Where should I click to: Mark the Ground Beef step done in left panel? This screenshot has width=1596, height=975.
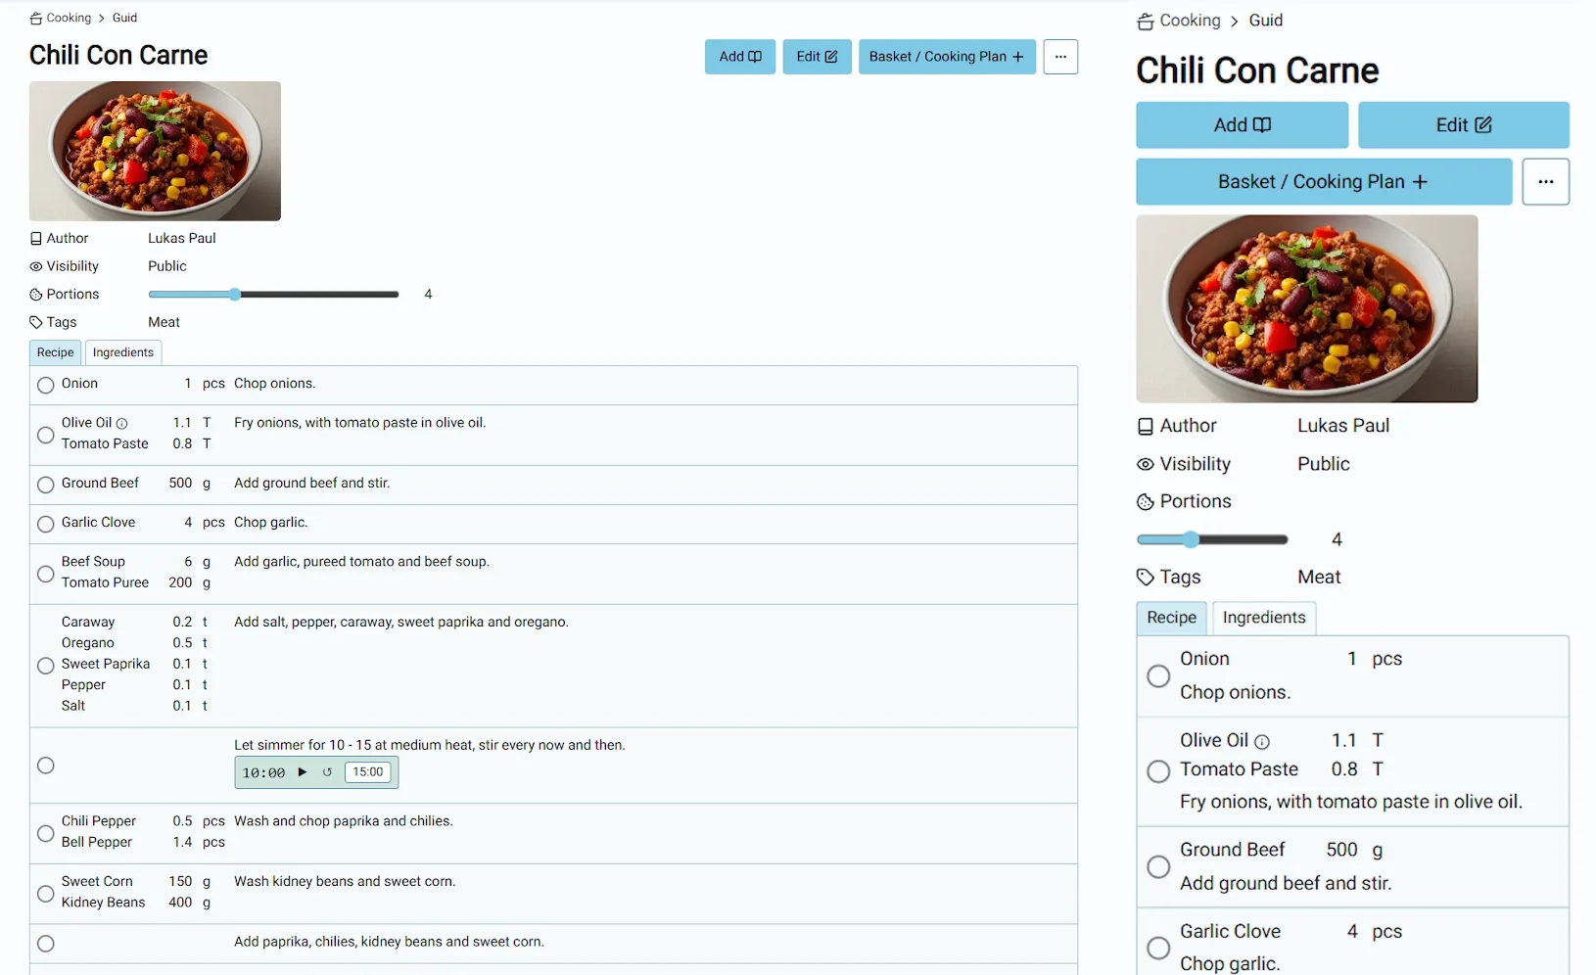(x=45, y=485)
